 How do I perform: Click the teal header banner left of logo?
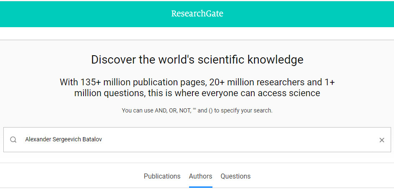[x=86, y=14]
